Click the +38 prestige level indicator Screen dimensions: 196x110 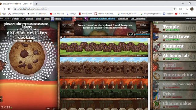pyautogui.click(x=131, y=35)
